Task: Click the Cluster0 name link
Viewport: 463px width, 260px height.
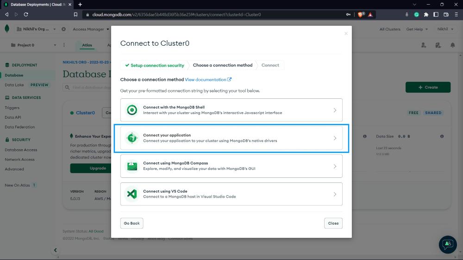Action: tap(85, 113)
